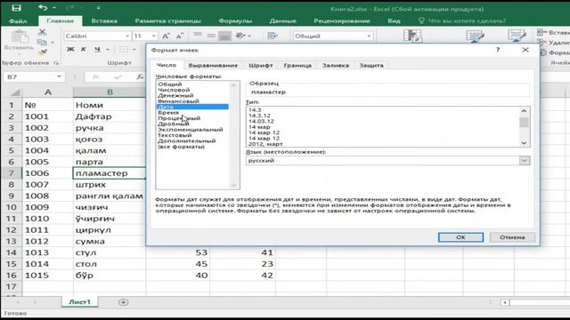Activate the Format Painter brush

pyautogui.click(x=42, y=52)
